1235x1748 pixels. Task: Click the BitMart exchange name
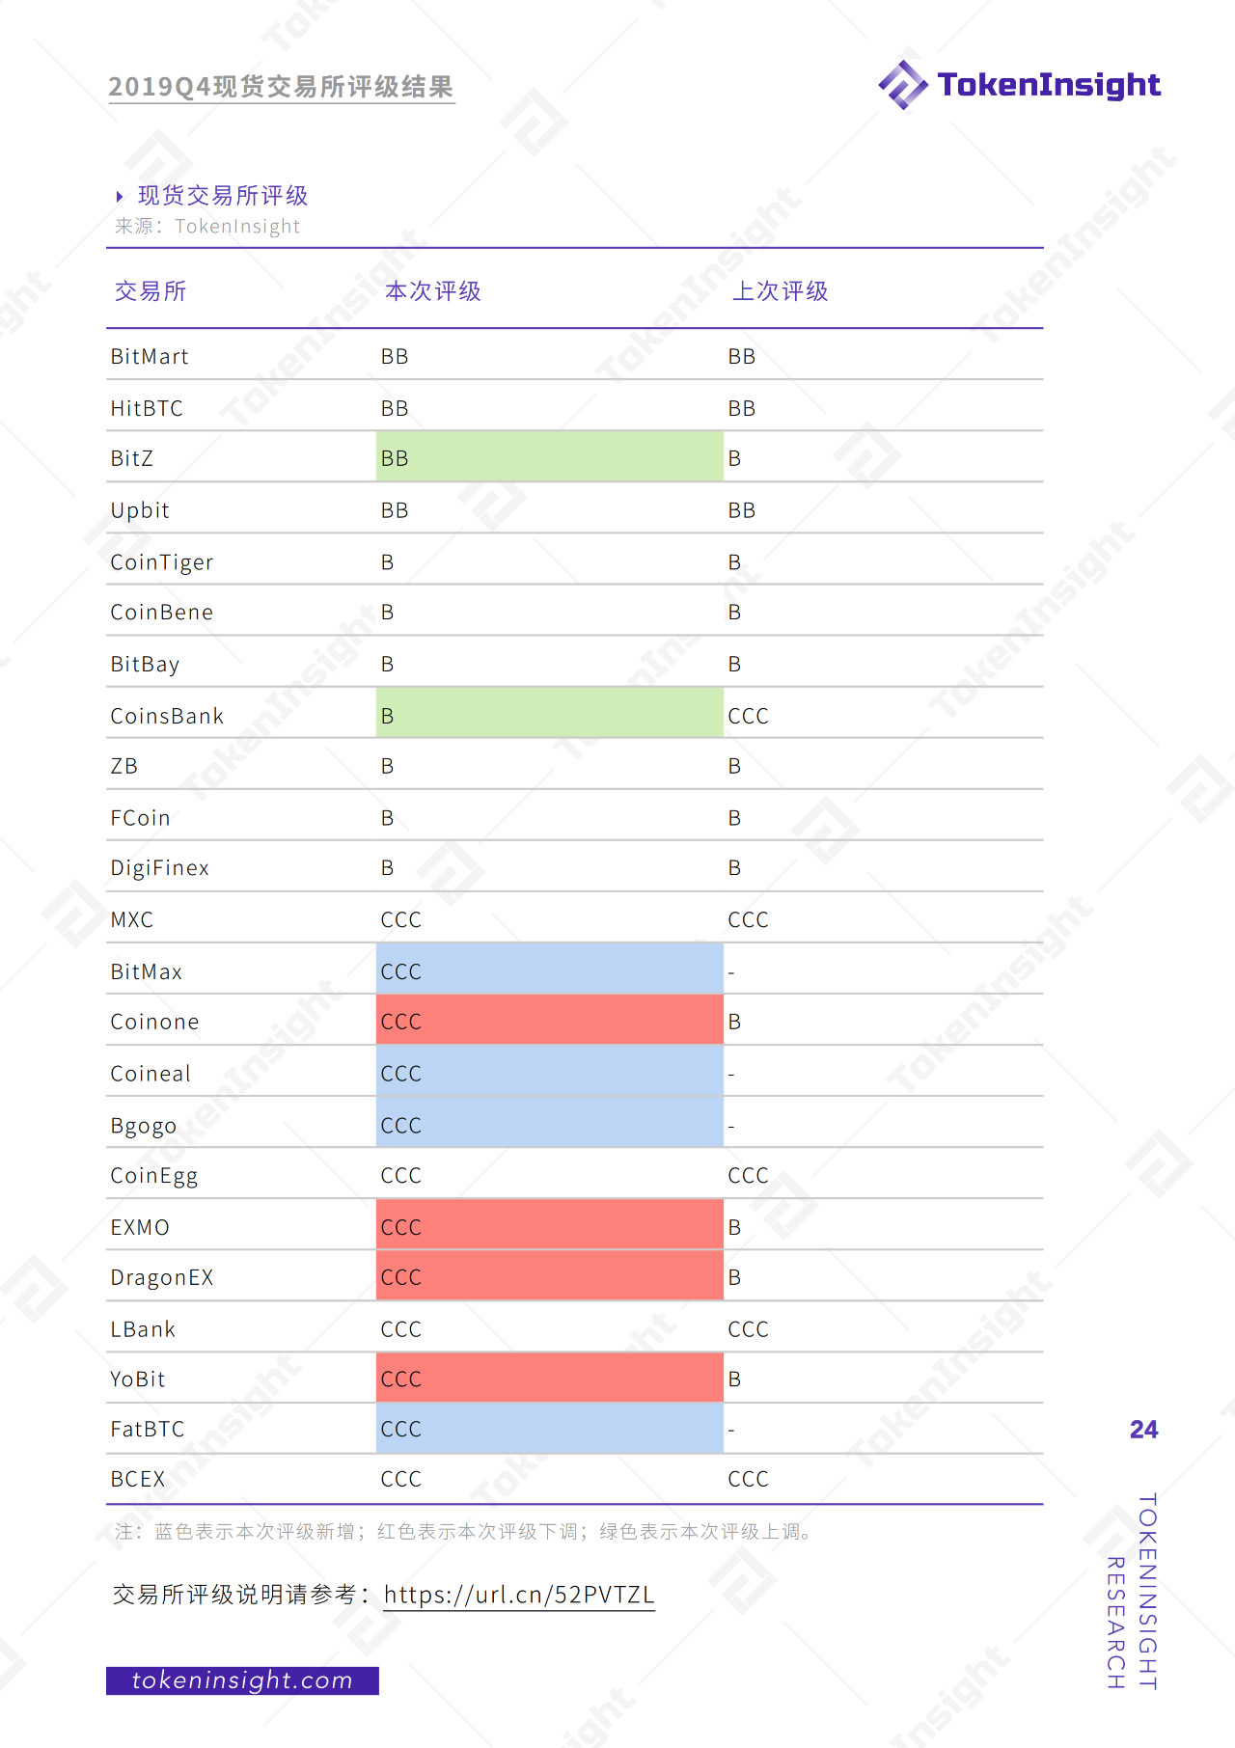[x=150, y=357]
